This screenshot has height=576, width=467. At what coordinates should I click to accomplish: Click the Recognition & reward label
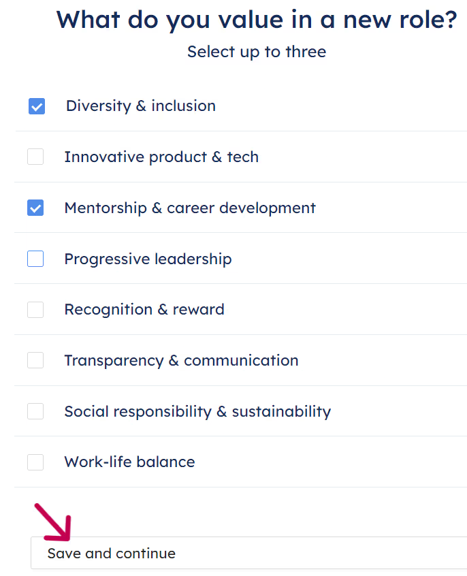(x=144, y=310)
